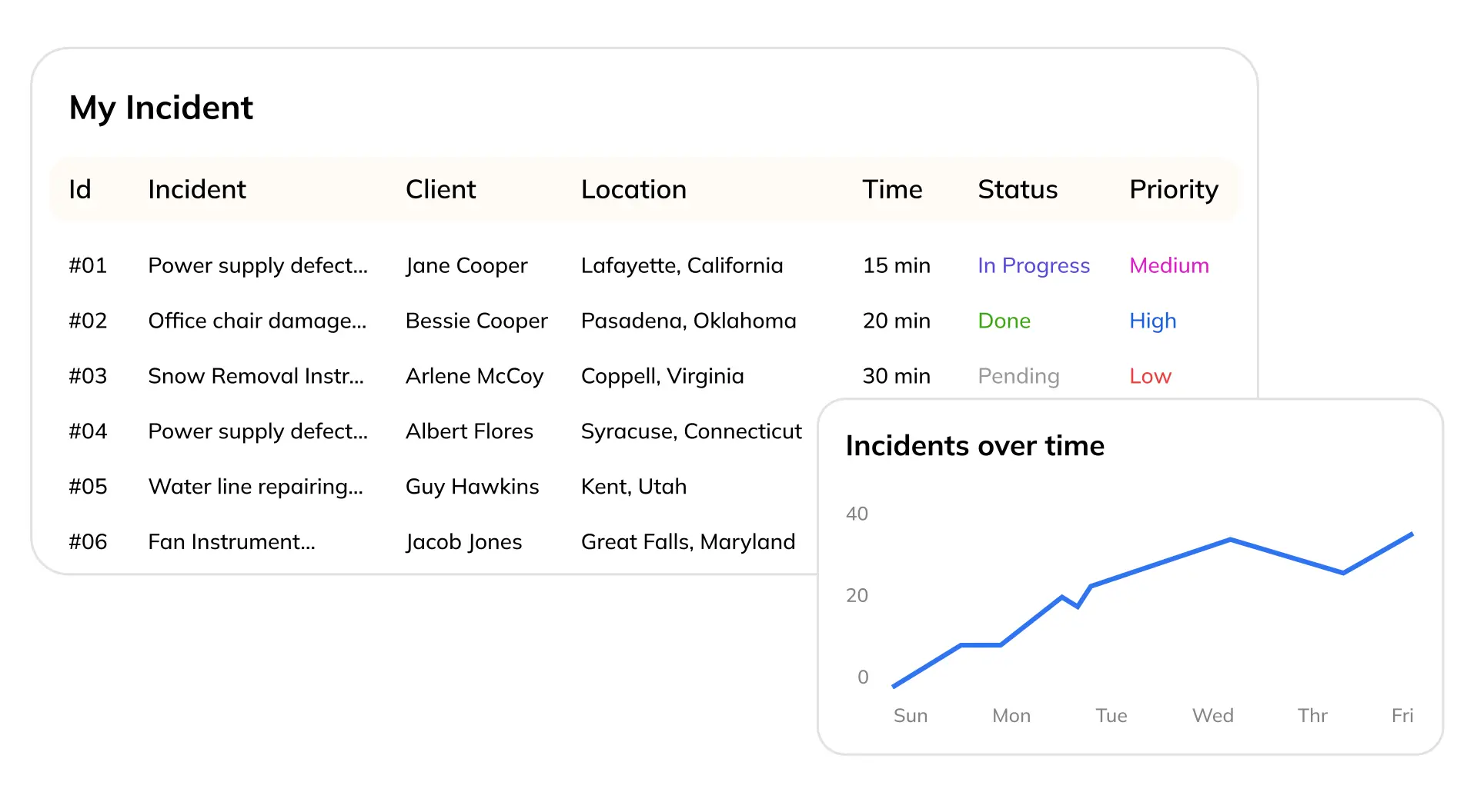The width and height of the screenshot is (1474, 802).
Task: Click location Pasadena, Oklahoma
Action: (689, 321)
